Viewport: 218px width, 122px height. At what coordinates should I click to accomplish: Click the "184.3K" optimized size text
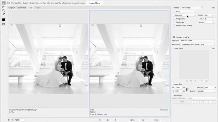pyautogui.click(x=93, y=112)
